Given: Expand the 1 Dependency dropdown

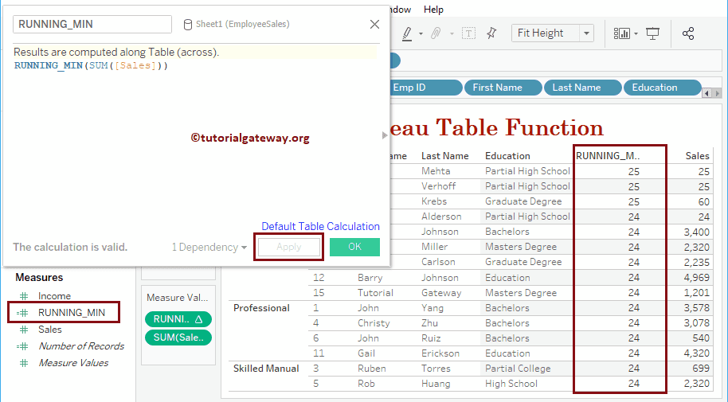Looking at the screenshot, I should pos(209,248).
